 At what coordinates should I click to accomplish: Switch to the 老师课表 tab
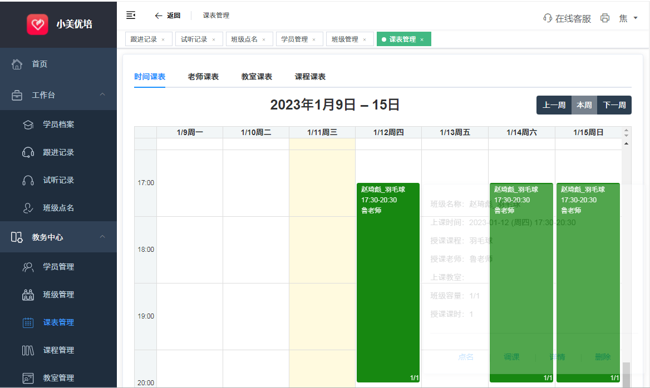tap(203, 77)
